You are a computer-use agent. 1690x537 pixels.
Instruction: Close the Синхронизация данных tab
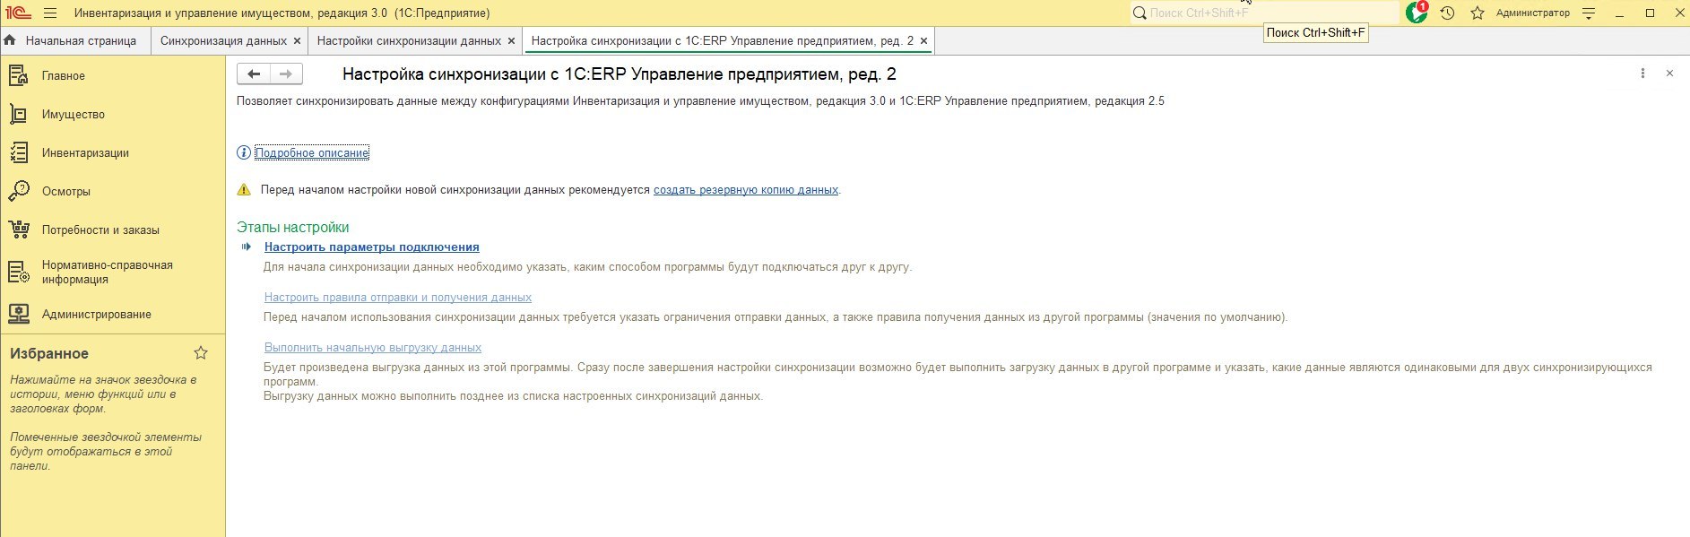point(298,41)
